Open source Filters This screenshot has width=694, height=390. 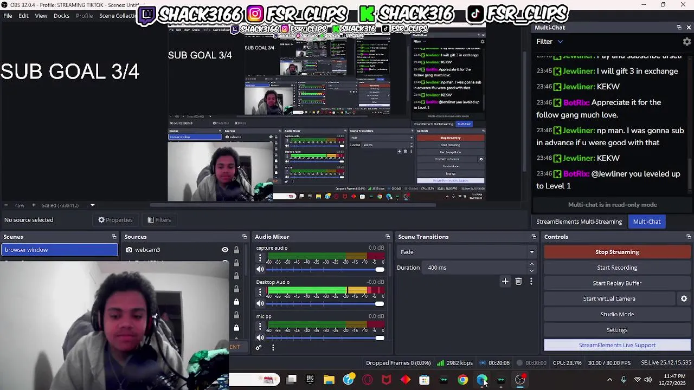(159, 220)
